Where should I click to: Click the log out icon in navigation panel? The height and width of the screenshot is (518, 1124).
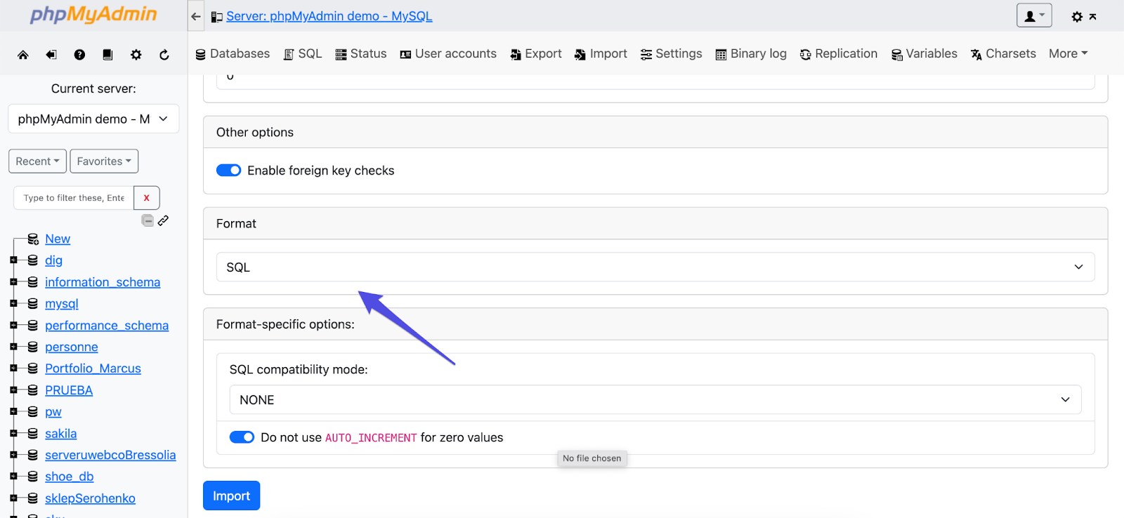[51, 55]
